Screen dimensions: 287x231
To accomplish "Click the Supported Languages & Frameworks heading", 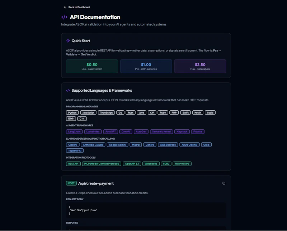I will pos(102,91).
